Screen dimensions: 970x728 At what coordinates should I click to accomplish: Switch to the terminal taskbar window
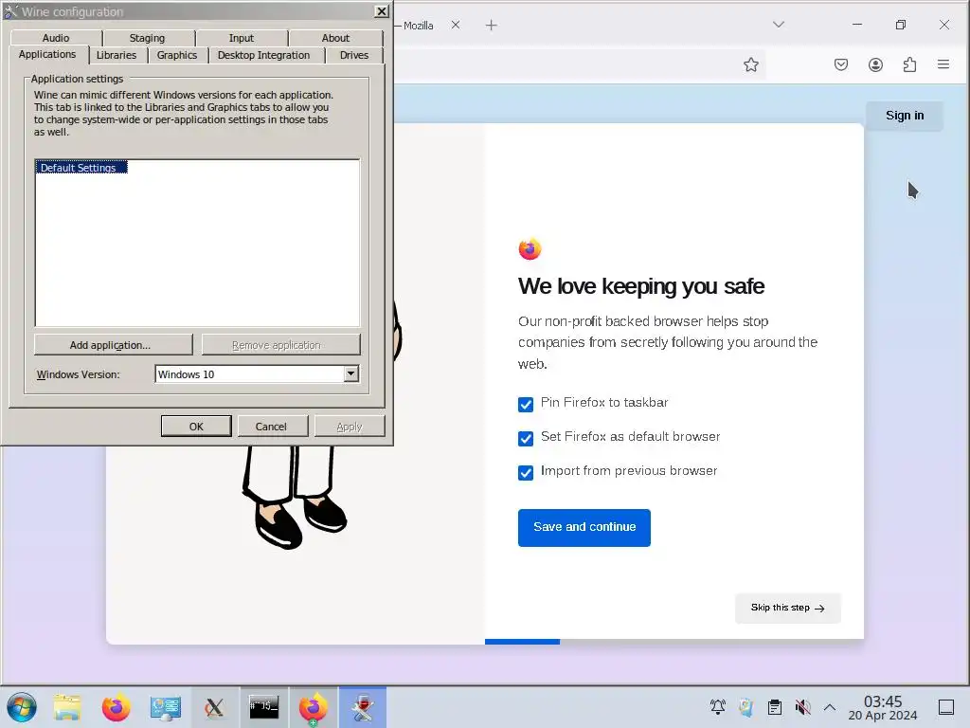tap(264, 707)
